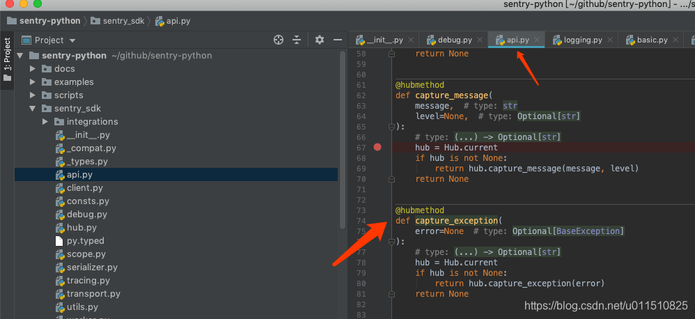Click the green macOS maximize window button

[x=38, y=3]
